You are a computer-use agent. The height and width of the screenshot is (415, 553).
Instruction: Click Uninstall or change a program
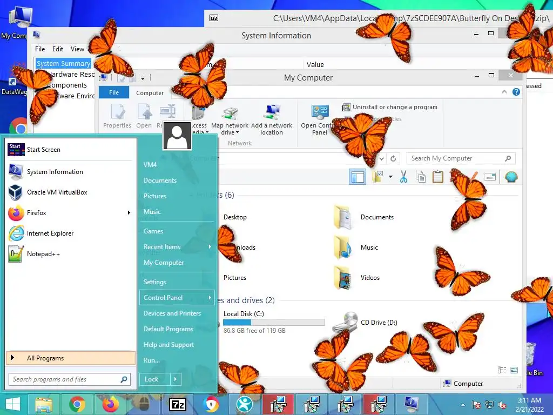coord(390,107)
